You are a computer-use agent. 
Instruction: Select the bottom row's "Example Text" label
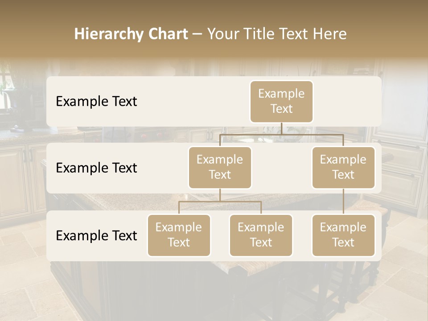point(96,235)
